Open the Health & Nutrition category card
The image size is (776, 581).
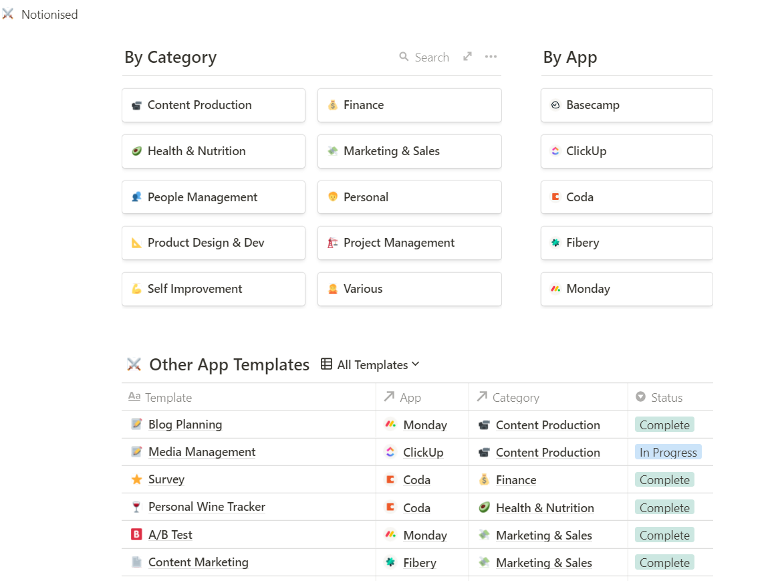click(213, 151)
